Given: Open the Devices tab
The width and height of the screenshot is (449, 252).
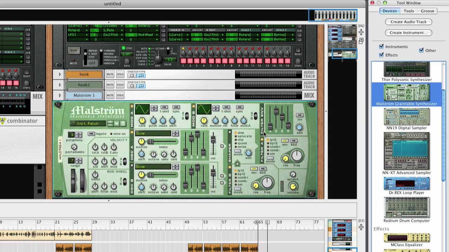Looking at the screenshot, I should click(x=389, y=11).
